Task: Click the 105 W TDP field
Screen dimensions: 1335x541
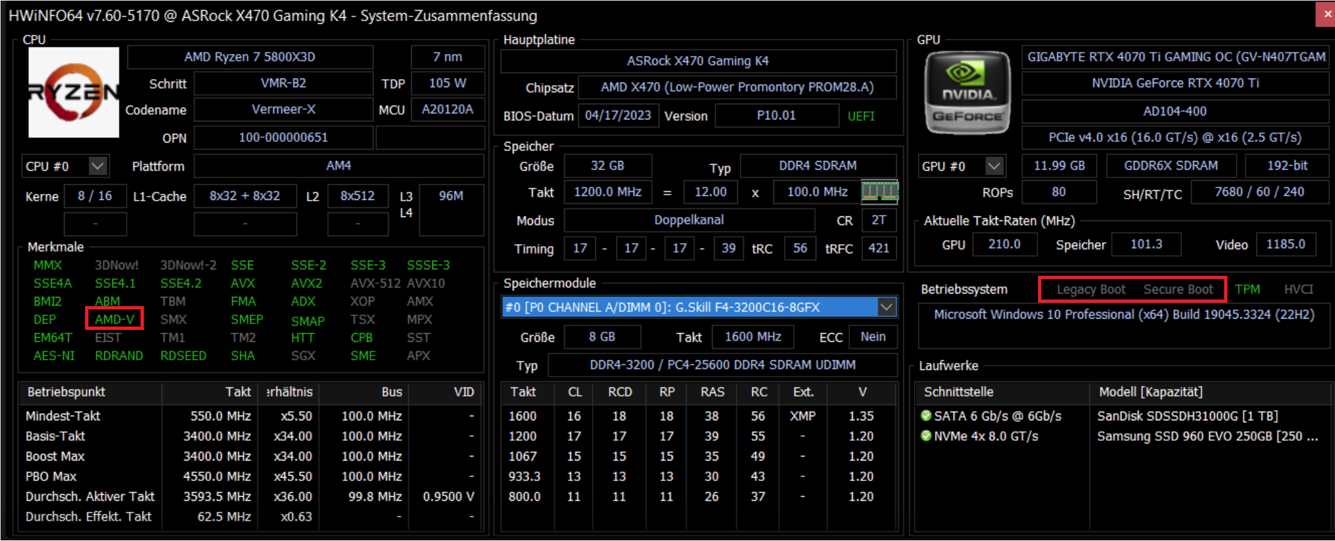Action: (x=447, y=83)
